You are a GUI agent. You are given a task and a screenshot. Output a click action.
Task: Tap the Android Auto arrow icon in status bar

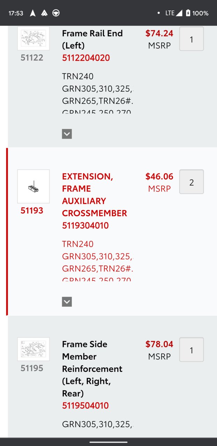click(44, 13)
